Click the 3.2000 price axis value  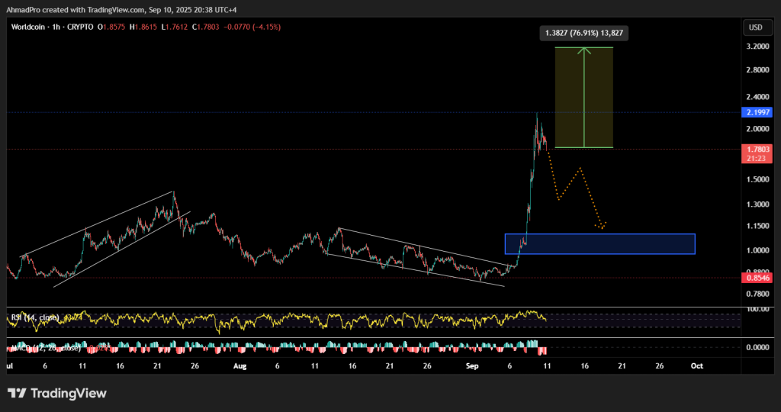point(756,47)
